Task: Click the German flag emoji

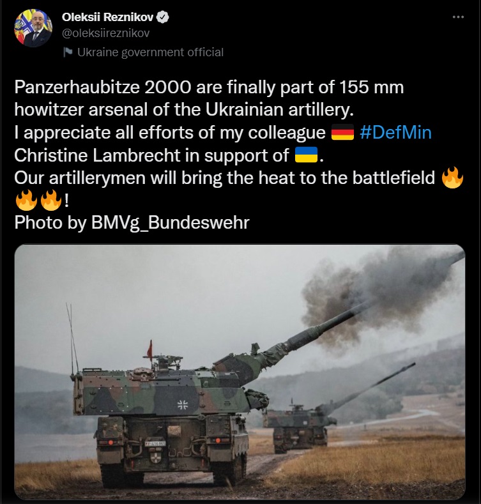Action: point(343,132)
